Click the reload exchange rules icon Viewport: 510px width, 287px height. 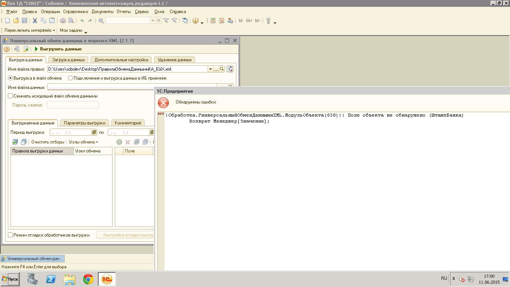(230, 69)
